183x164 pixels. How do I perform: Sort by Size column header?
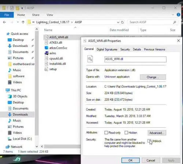click(173, 30)
